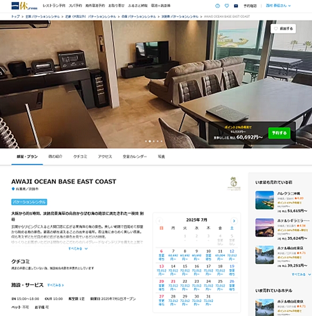Go to トップ breadcrumb
This screenshot has width=312, height=316.
tap(15, 16)
